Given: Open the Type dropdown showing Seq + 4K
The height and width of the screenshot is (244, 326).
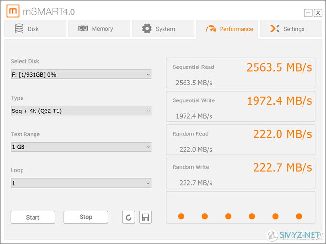Looking at the screenshot, I should (81, 111).
